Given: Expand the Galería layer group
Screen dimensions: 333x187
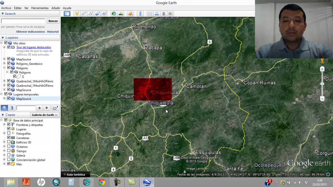Looking at the screenshot, I should 4,155.
